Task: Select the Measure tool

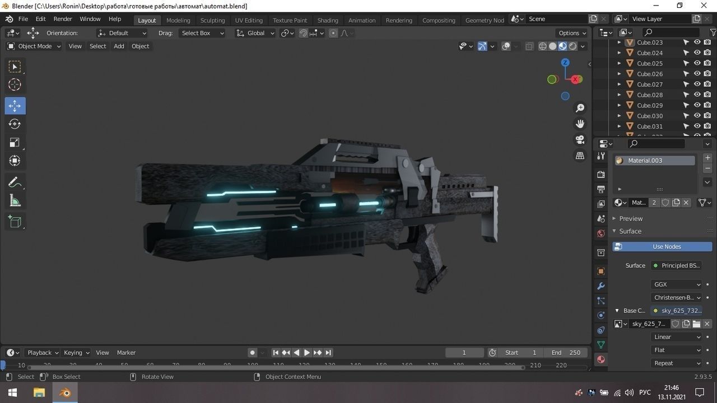Action: [15, 201]
